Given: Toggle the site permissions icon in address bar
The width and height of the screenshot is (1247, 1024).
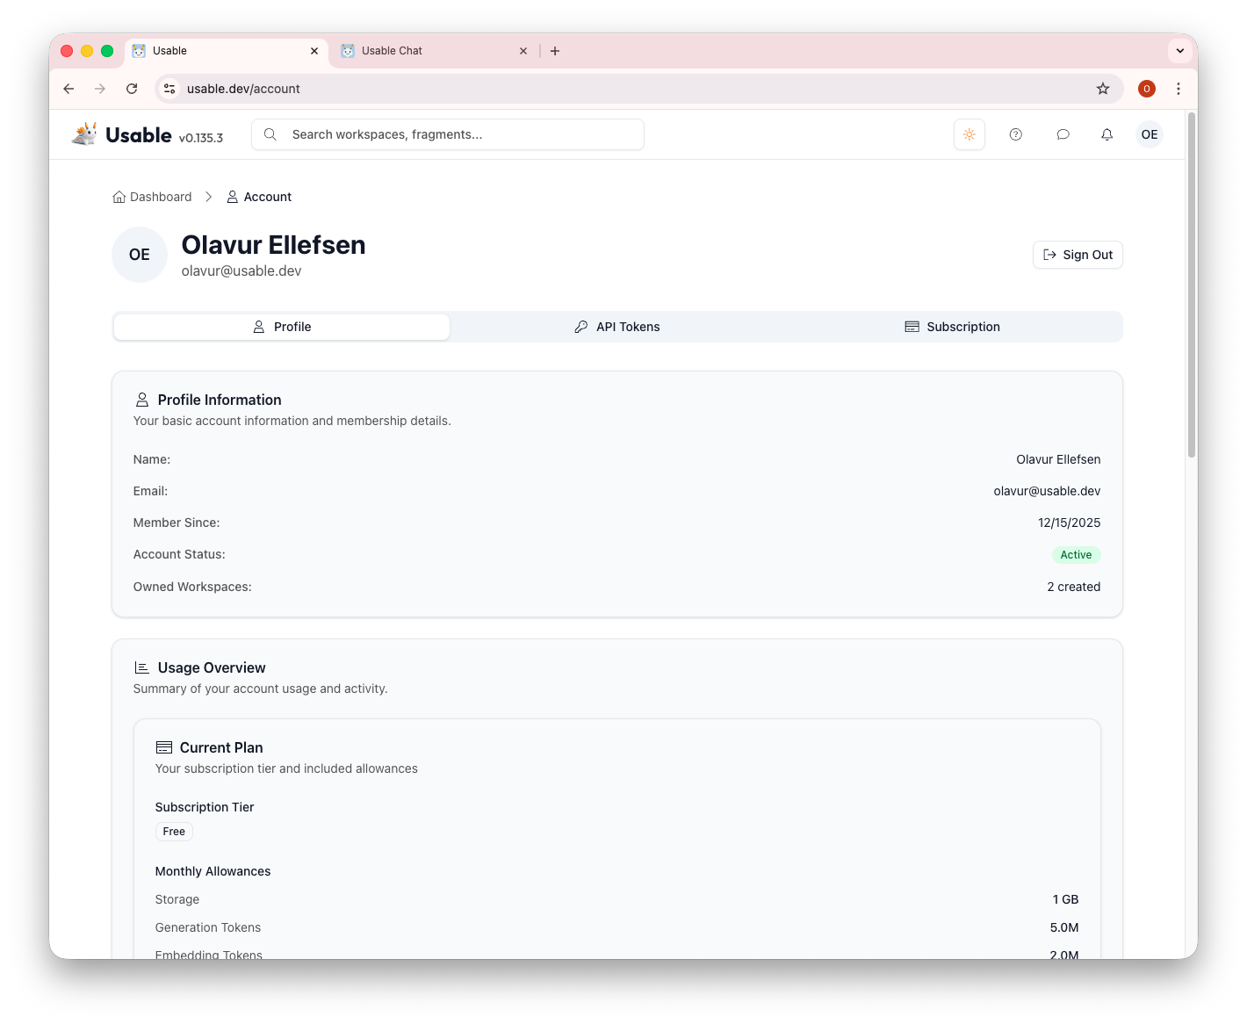Looking at the screenshot, I should click(x=169, y=89).
